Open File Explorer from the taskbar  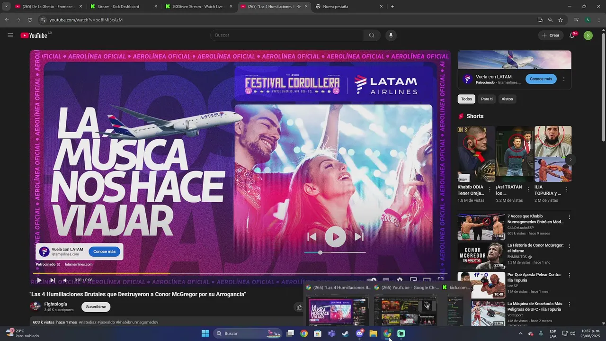373,333
